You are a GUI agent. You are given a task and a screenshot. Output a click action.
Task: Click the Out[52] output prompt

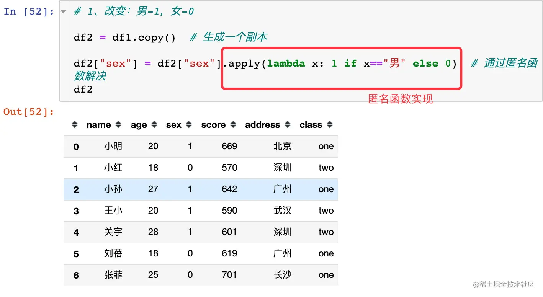(29, 112)
